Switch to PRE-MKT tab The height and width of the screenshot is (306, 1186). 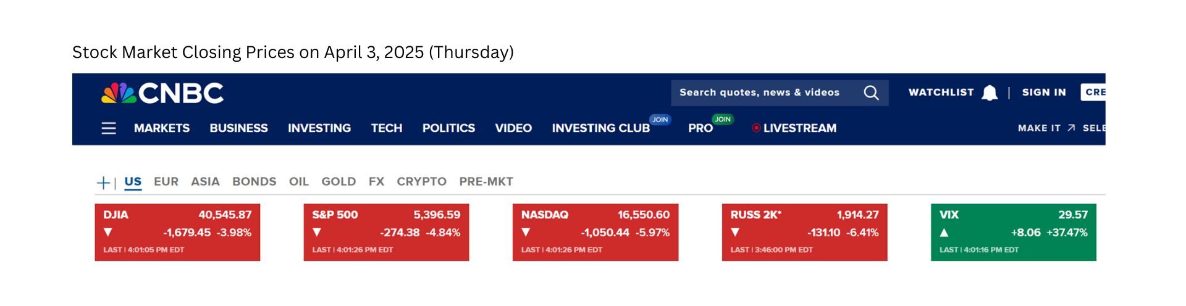point(486,181)
